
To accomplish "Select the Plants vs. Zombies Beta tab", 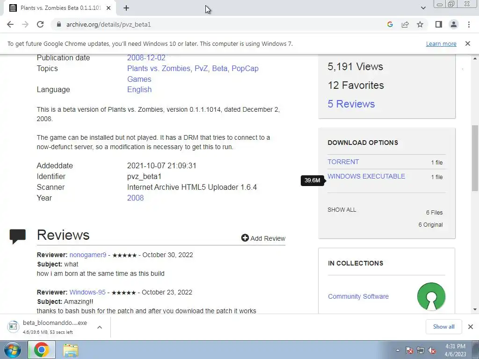I will 60,8.
